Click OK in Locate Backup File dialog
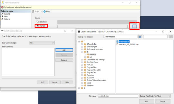This screenshot has height=104, width=174. [146, 101]
